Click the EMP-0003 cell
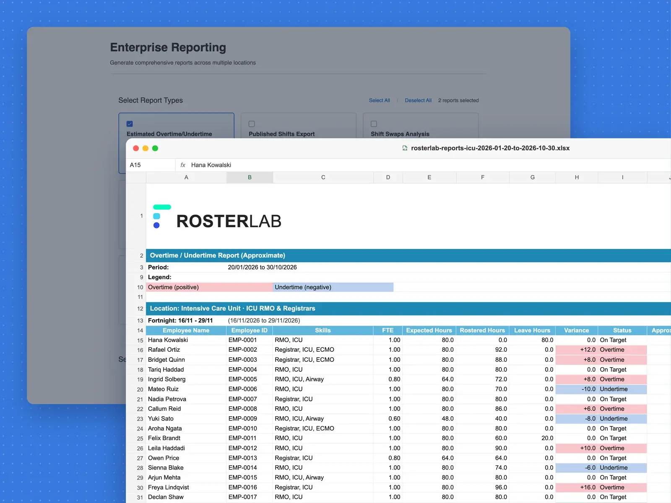 [250, 360]
